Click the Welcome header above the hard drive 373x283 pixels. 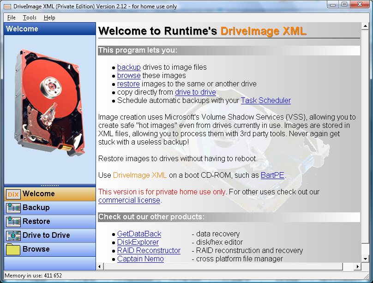(x=50, y=29)
